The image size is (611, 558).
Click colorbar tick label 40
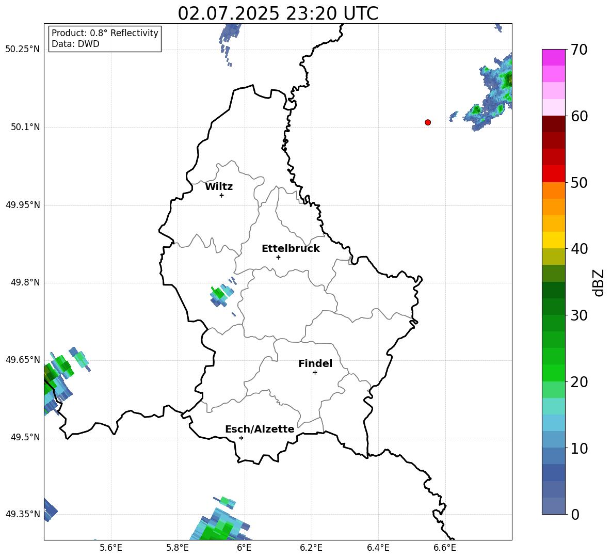click(x=579, y=249)
